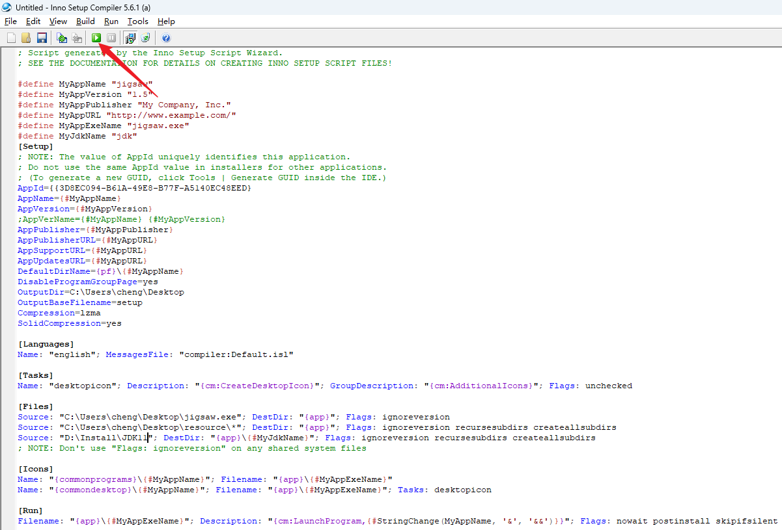
Task: Click the AppVersion={#MyAppVersion} line
Action: tap(85, 209)
